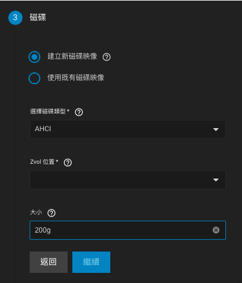Click arrow on AHCI select box

[216, 129]
